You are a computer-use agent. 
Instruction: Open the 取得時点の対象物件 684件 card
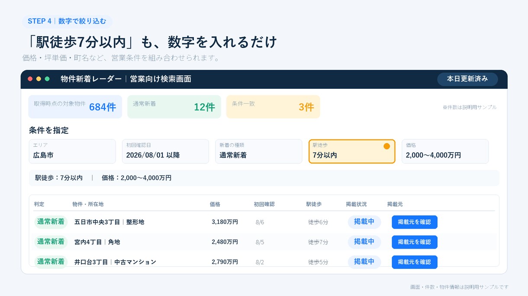(x=75, y=107)
